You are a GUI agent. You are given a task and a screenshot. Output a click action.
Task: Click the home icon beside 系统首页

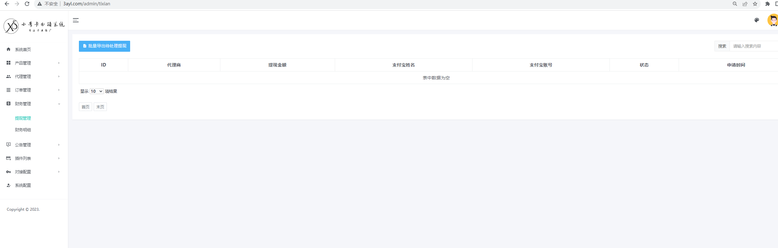(8, 49)
